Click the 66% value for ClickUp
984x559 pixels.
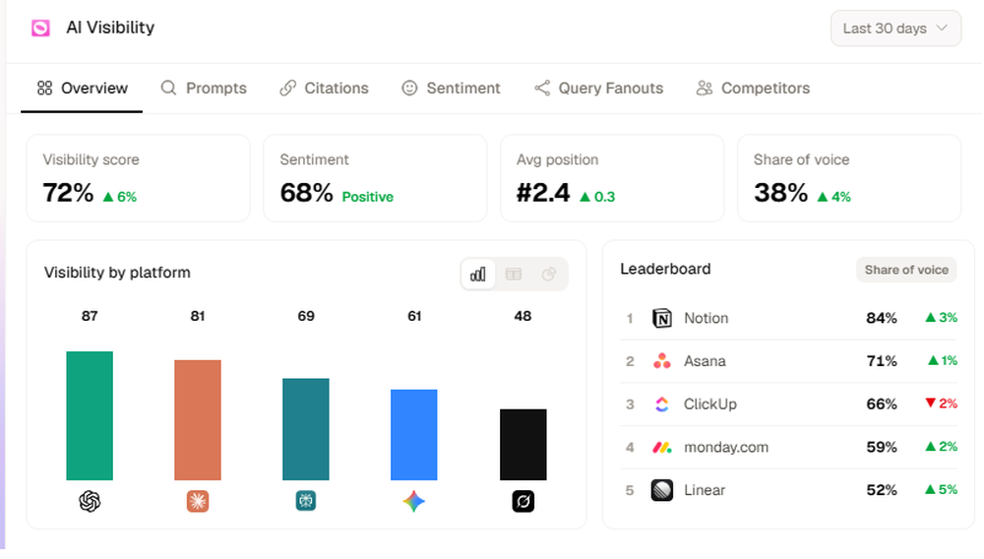click(882, 404)
